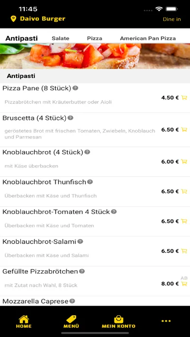
Task: Add Knoblauchbrot-Tomaten 4 Stück to cart
Action: pyautogui.click(x=184, y=221)
